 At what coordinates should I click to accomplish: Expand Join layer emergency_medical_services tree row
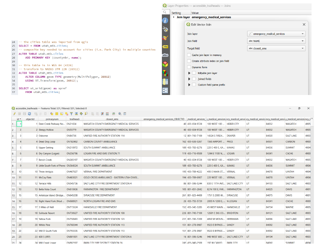(174, 17)
